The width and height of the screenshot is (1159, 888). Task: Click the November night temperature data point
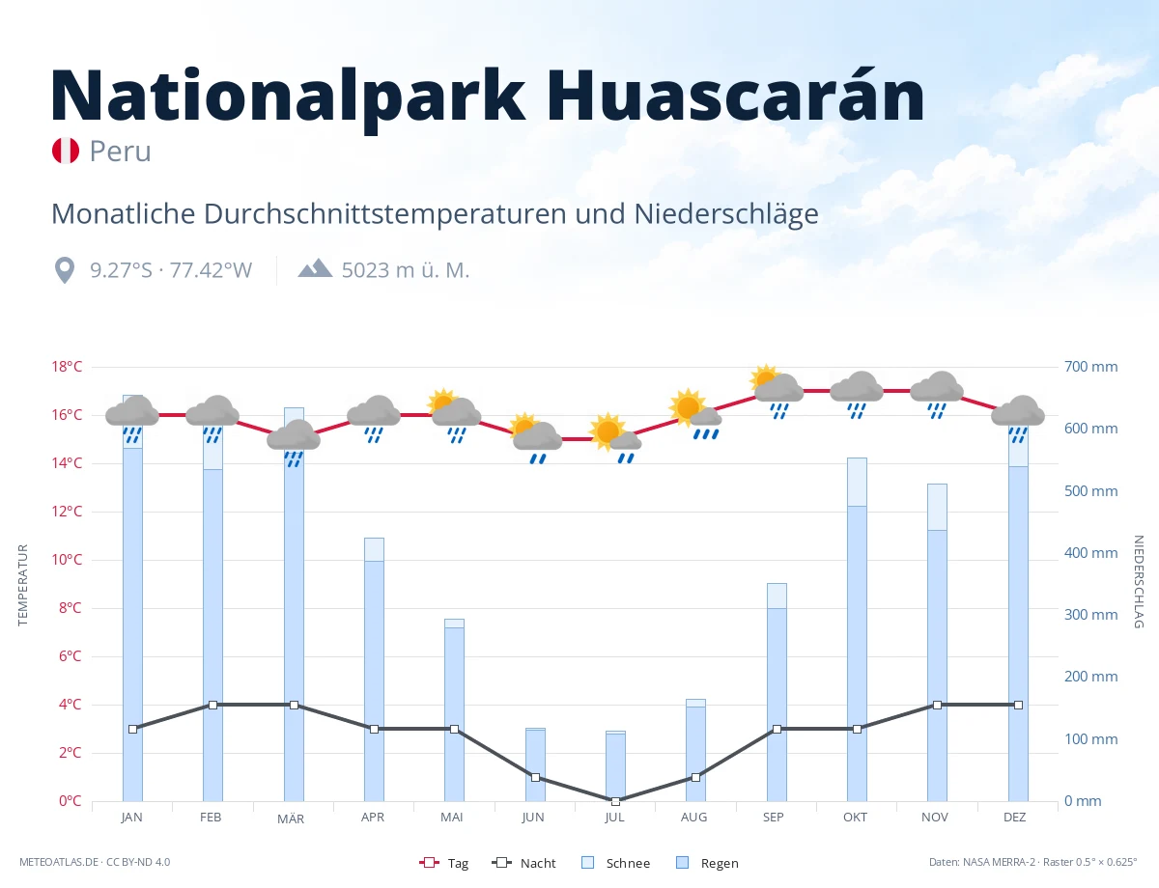(937, 705)
